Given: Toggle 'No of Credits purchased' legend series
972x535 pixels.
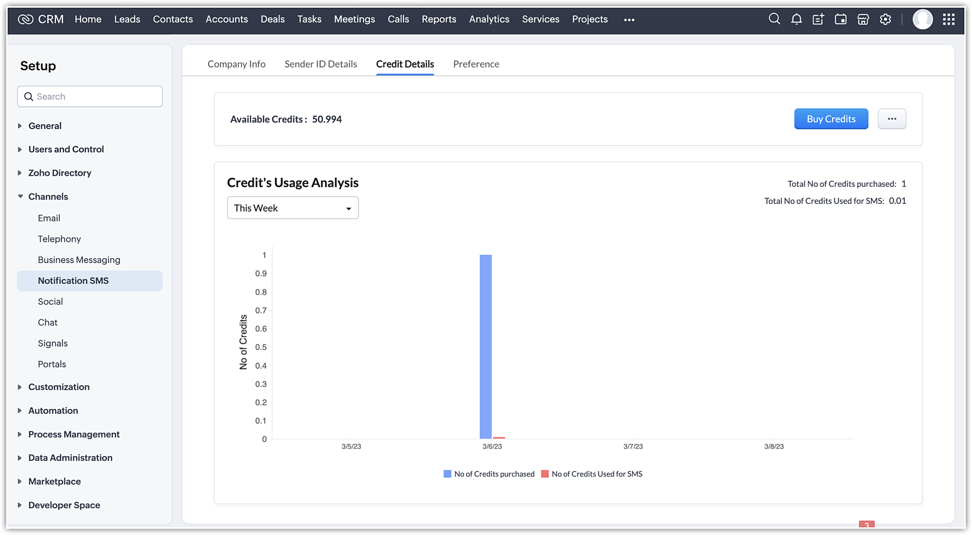Looking at the screenshot, I should pyautogui.click(x=489, y=474).
